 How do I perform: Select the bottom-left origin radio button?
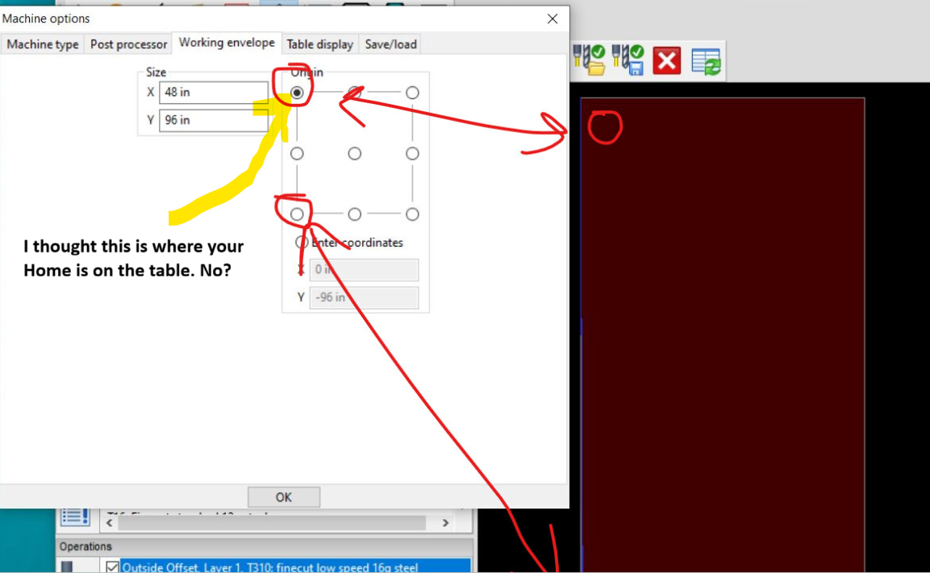298,214
